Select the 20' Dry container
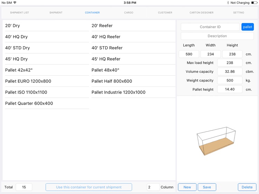 [47, 26]
